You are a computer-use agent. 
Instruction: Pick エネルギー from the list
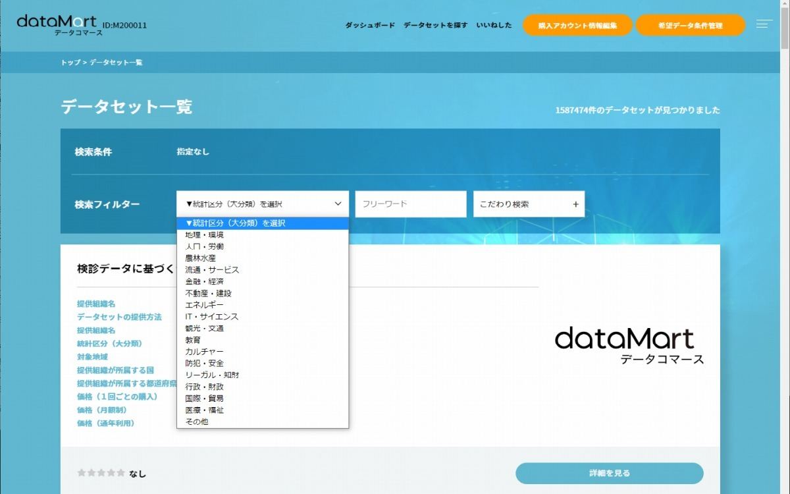pyautogui.click(x=263, y=305)
